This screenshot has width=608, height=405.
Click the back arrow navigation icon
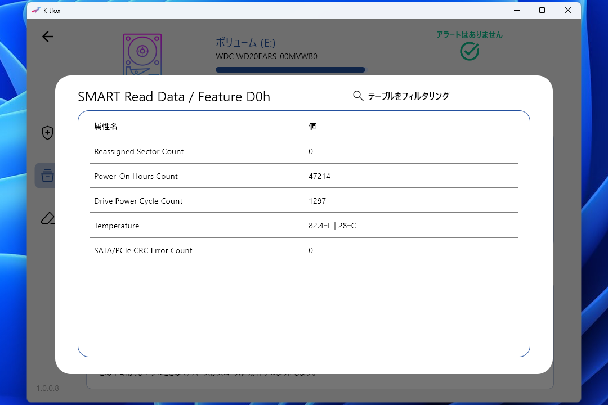click(48, 37)
